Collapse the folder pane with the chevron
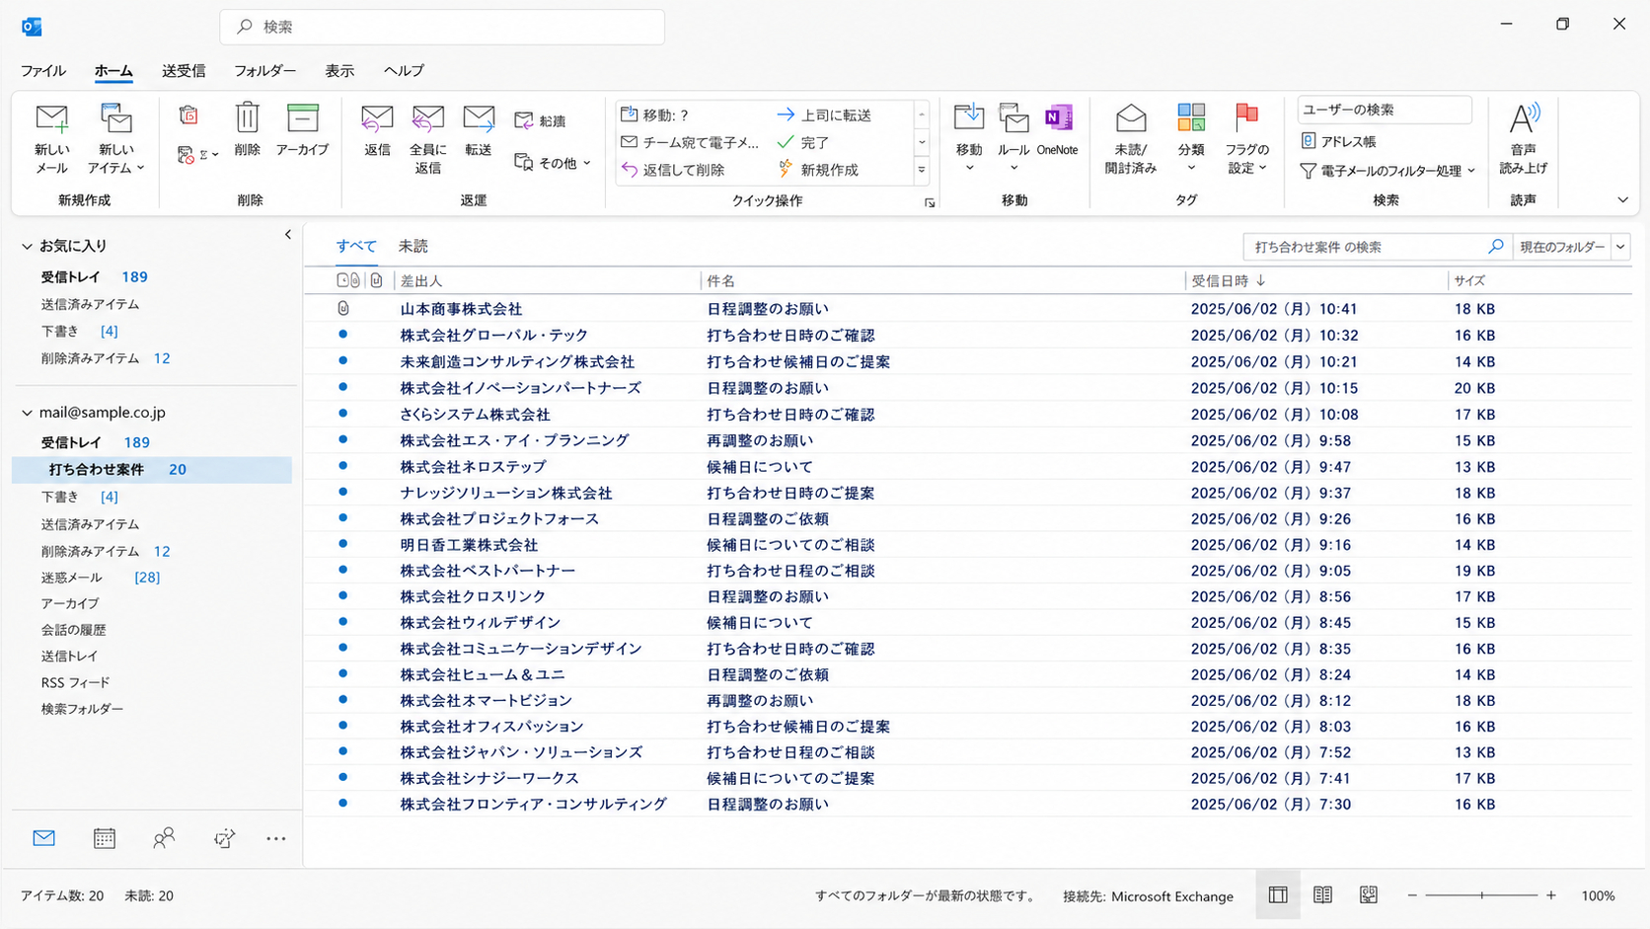Screen dimensions: 1650x929 click(287, 235)
